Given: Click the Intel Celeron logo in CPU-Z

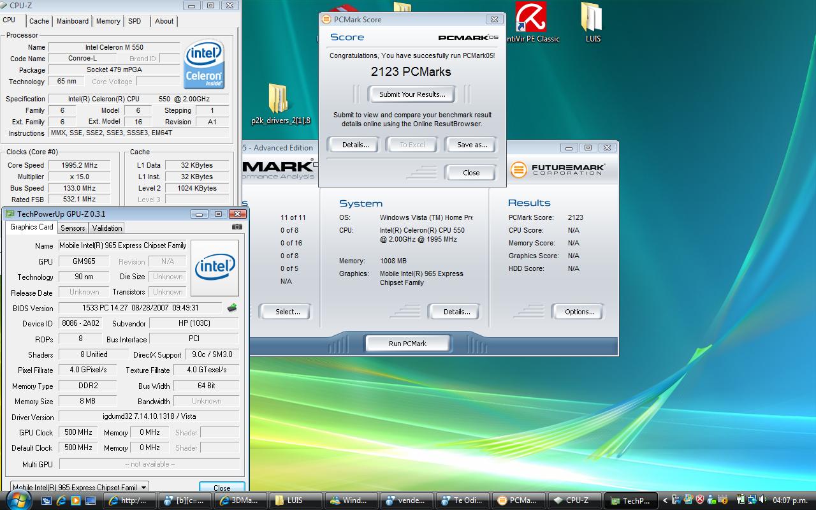Looking at the screenshot, I should pyautogui.click(x=204, y=65).
